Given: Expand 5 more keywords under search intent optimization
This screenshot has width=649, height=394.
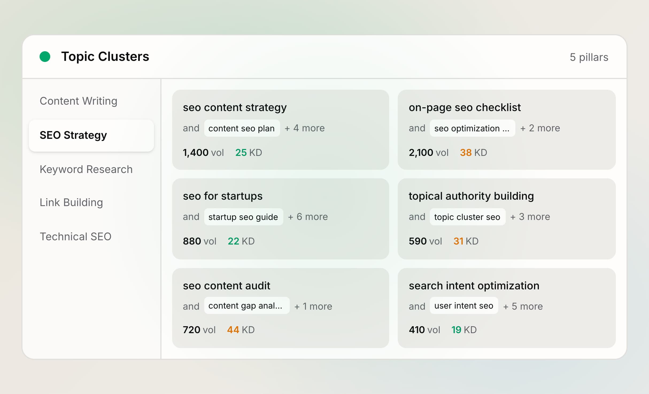Looking at the screenshot, I should [523, 306].
